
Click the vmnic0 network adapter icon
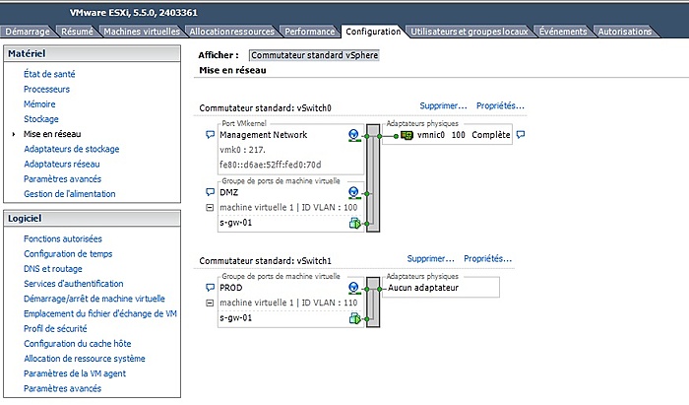click(x=407, y=135)
